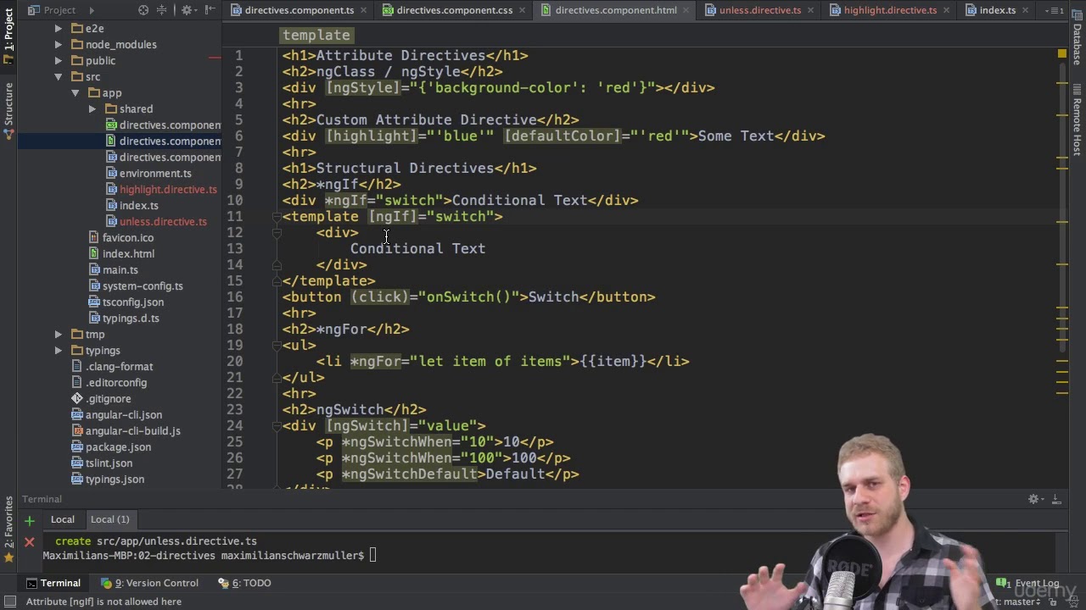Open the Remote Host side panel

1078,119
